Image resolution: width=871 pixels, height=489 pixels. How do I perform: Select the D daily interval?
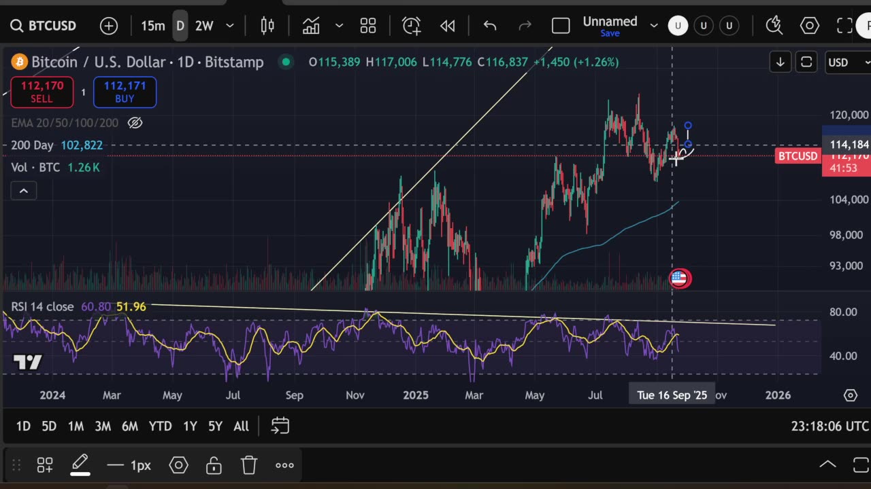(180, 26)
